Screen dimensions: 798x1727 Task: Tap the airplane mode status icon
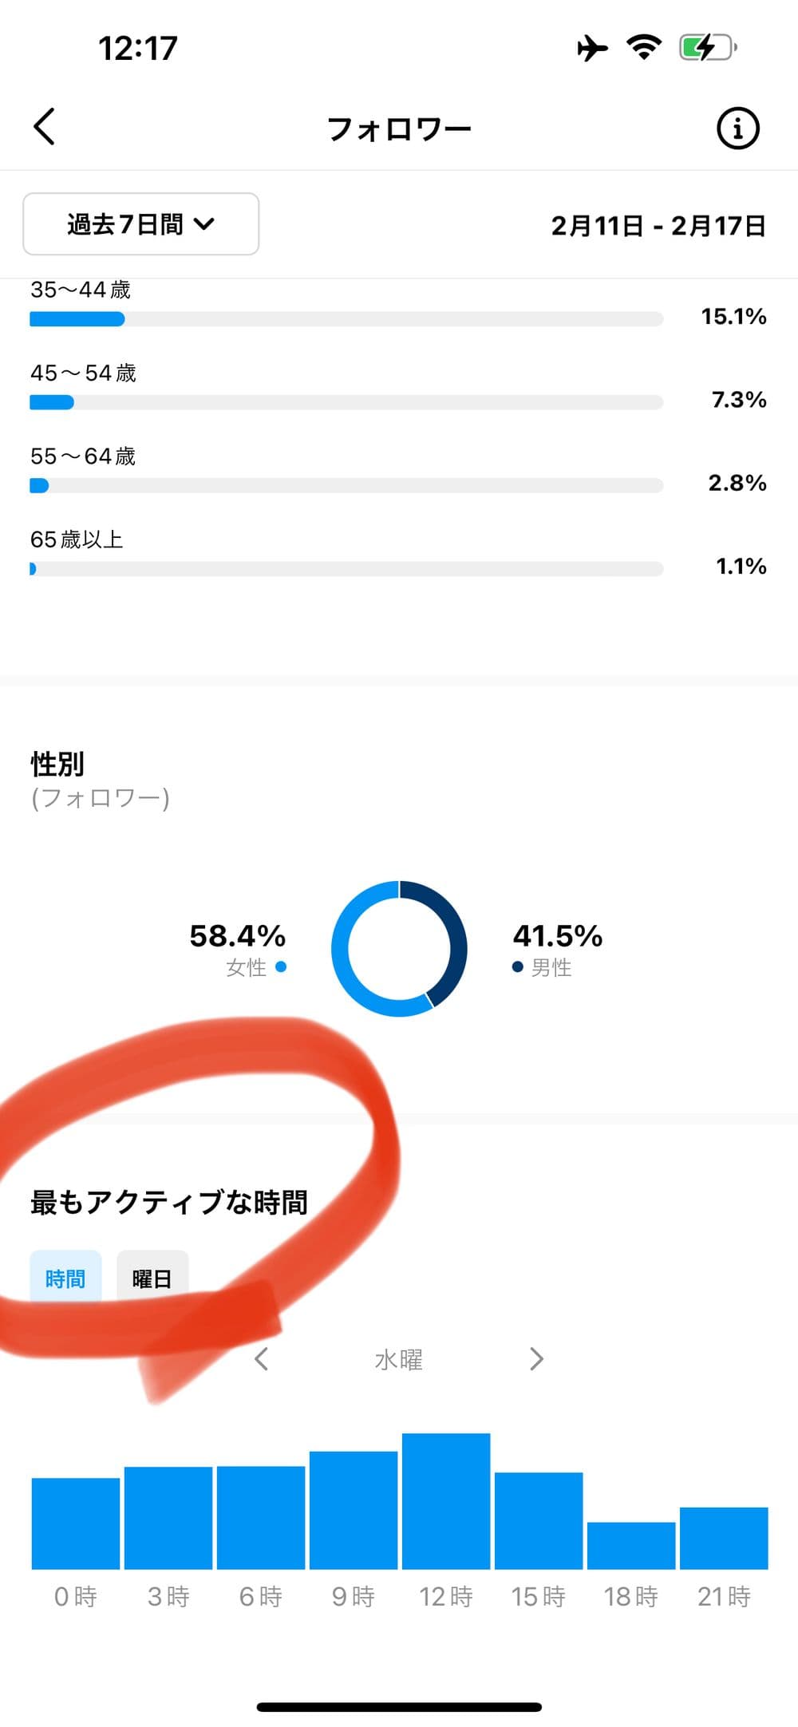pos(591,48)
